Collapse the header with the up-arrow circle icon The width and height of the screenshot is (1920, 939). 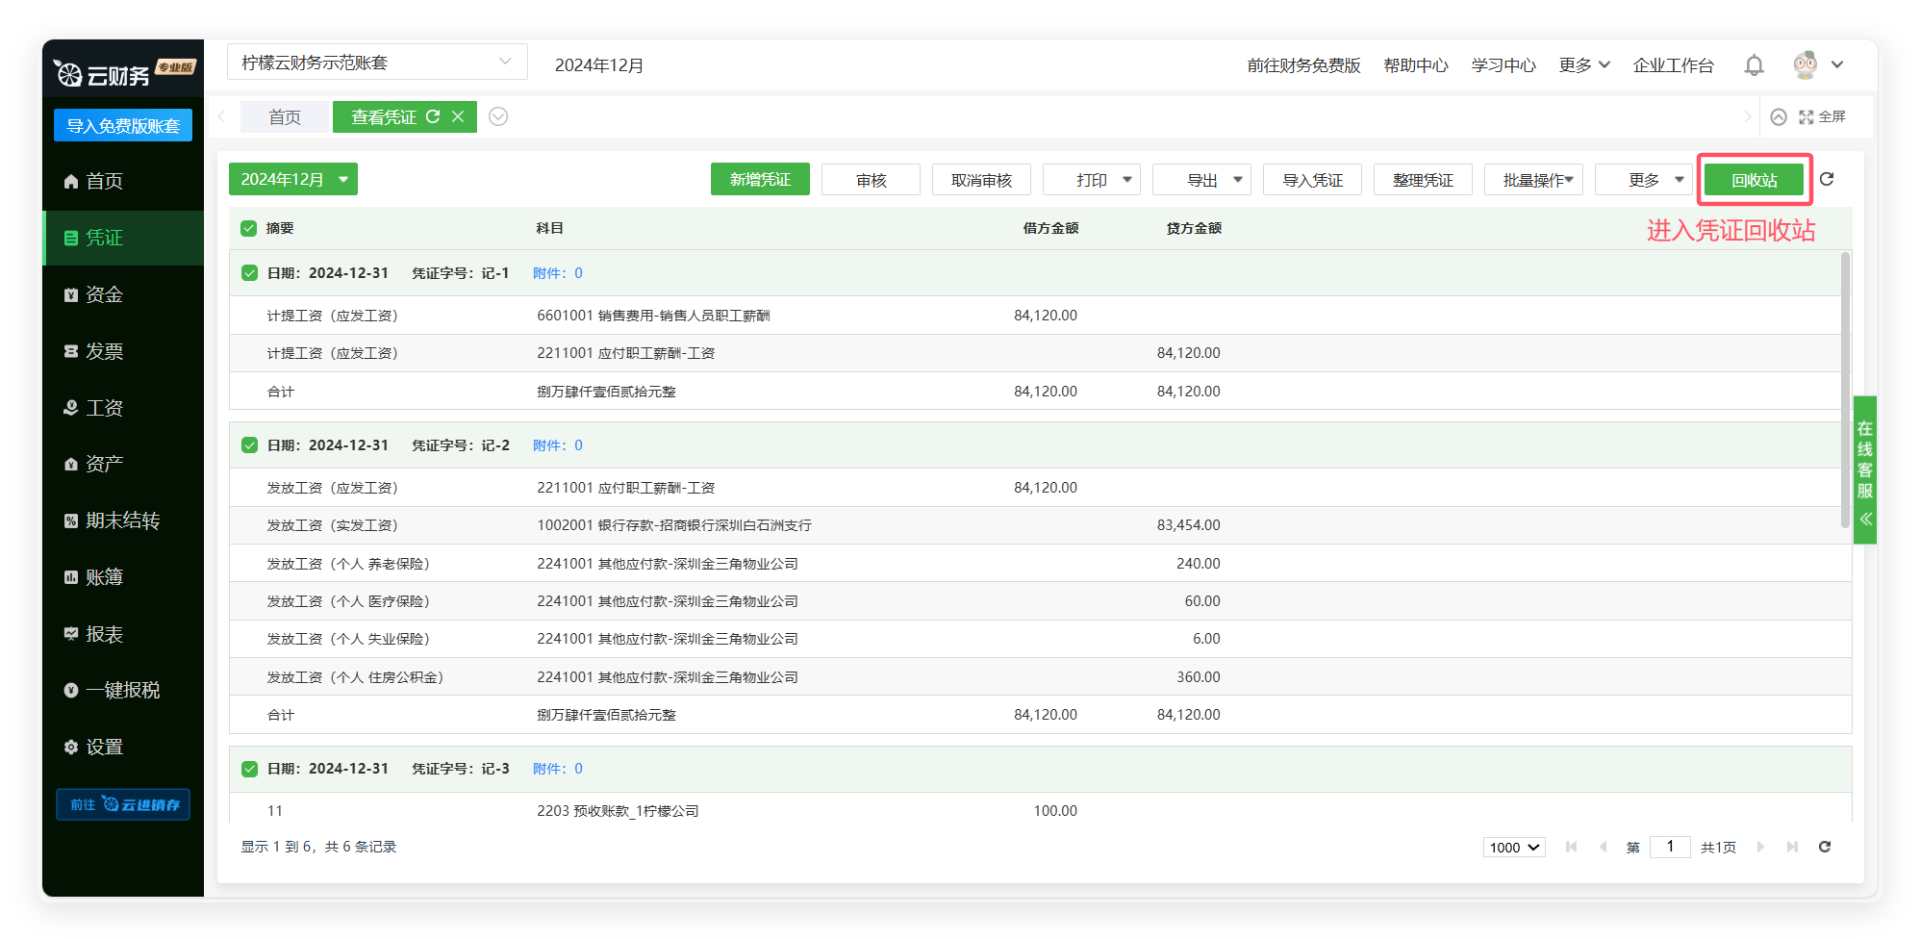coord(1779,116)
